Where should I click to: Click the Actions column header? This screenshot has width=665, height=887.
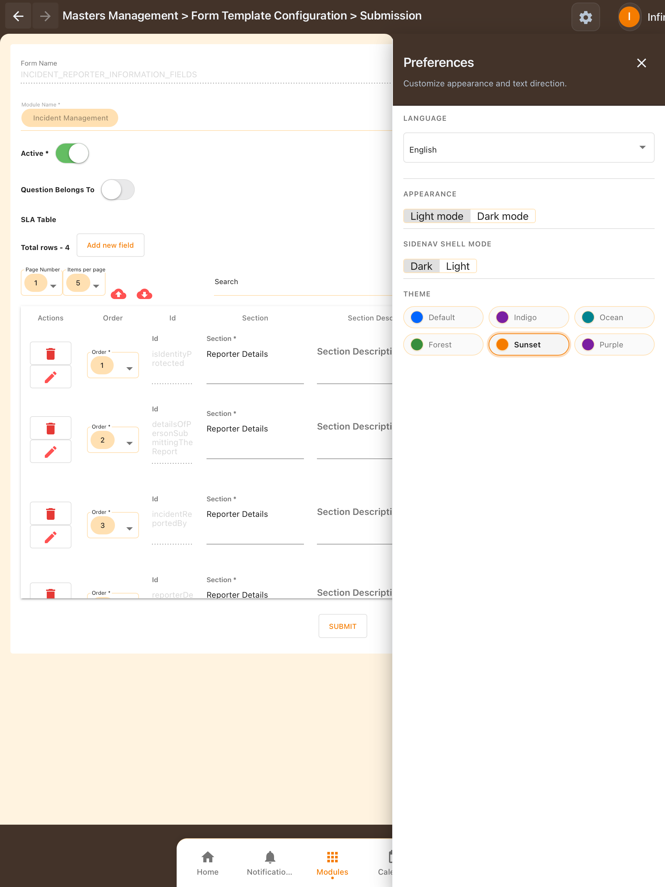pyautogui.click(x=51, y=318)
